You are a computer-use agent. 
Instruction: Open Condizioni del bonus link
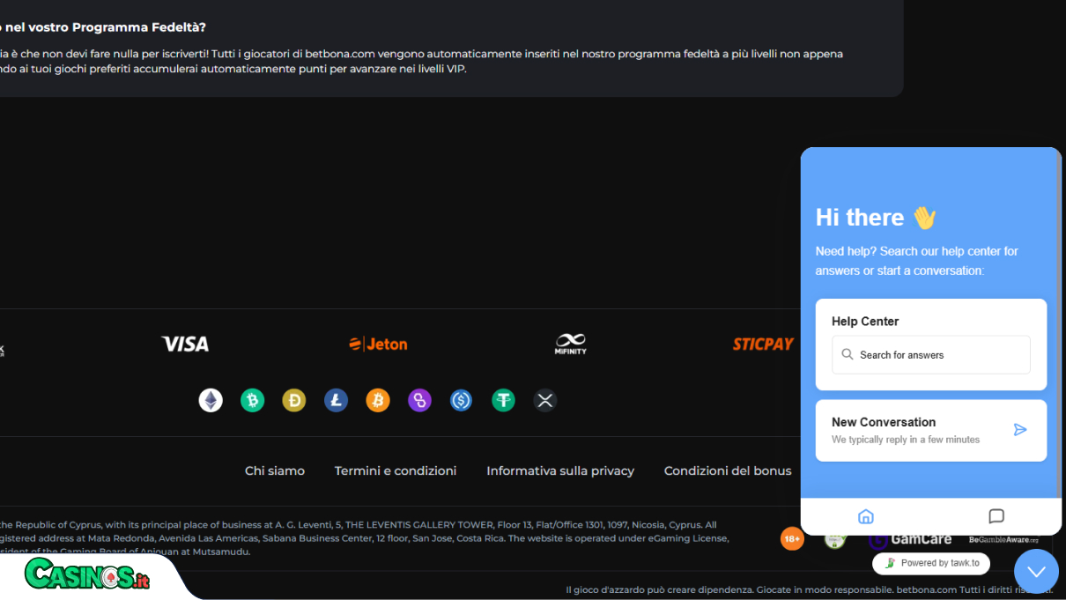coord(728,470)
